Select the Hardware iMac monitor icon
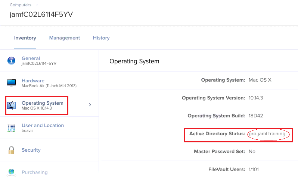This screenshot has width=298, height=177. pyautogui.click(x=12, y=83)
